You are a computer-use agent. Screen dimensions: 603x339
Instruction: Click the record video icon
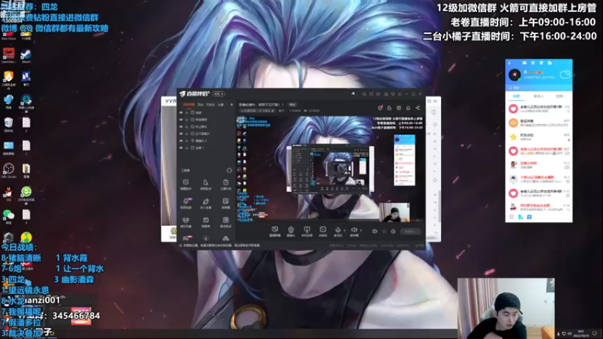tap(375, 231)
